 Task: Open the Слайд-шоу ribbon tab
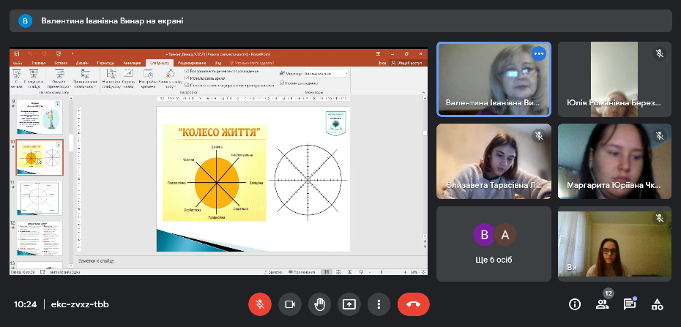coord(158,64)
